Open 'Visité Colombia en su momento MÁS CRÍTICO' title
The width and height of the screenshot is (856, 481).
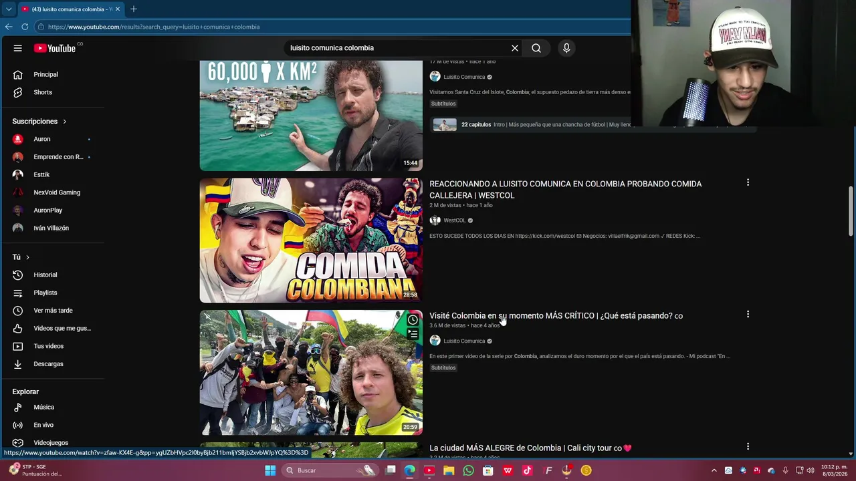556,316
